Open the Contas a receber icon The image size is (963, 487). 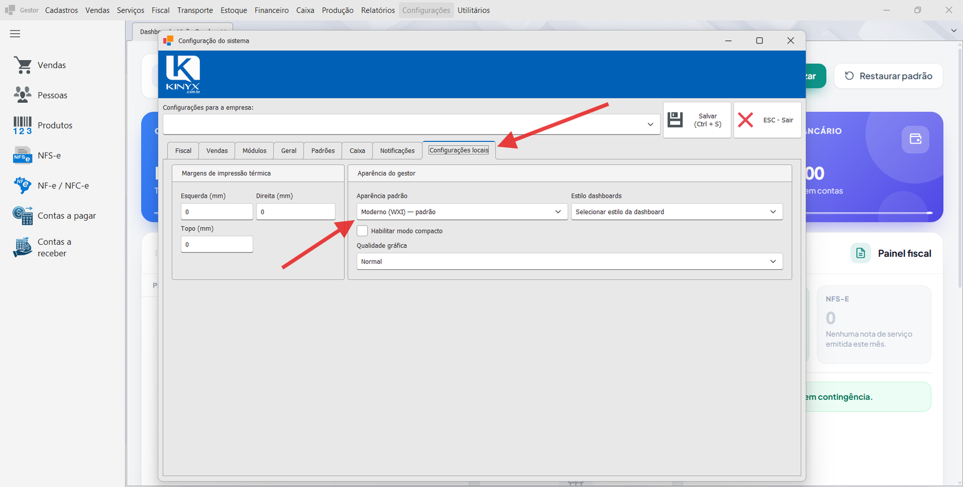tap(23, 247)
